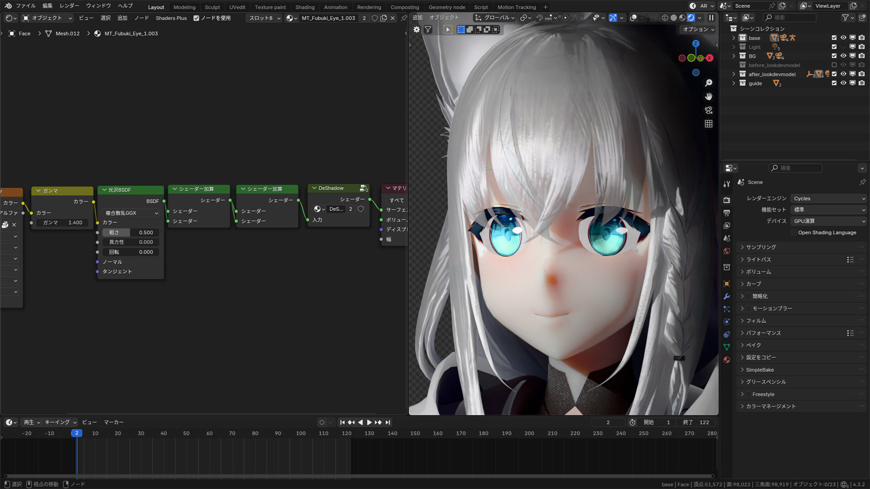Adjust the Gamma (ガンマ) 1.400 value slider
Image resolution: width=870 pixels, height=489 pixels.
click(x=62, y=223)
